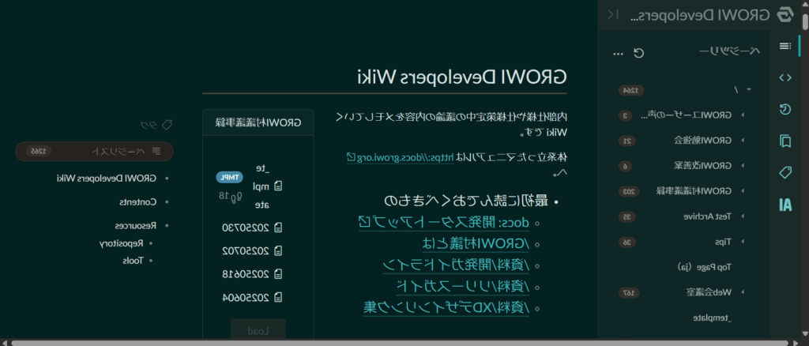The image size is (809, 346).
Task: Open 20250618 in GROWI村議議事録 panel
Action: 246,274
